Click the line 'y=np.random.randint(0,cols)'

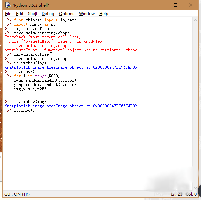pyautogui.click(x=45, y=85)
